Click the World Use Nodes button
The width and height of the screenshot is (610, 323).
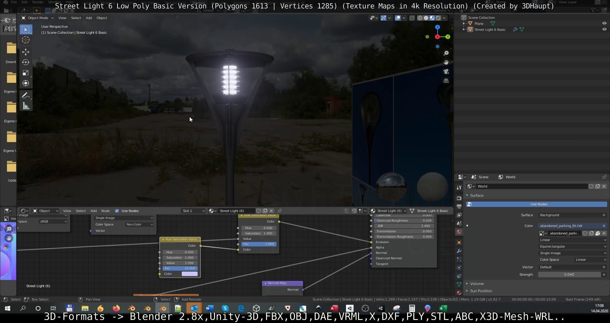[537, 204]
